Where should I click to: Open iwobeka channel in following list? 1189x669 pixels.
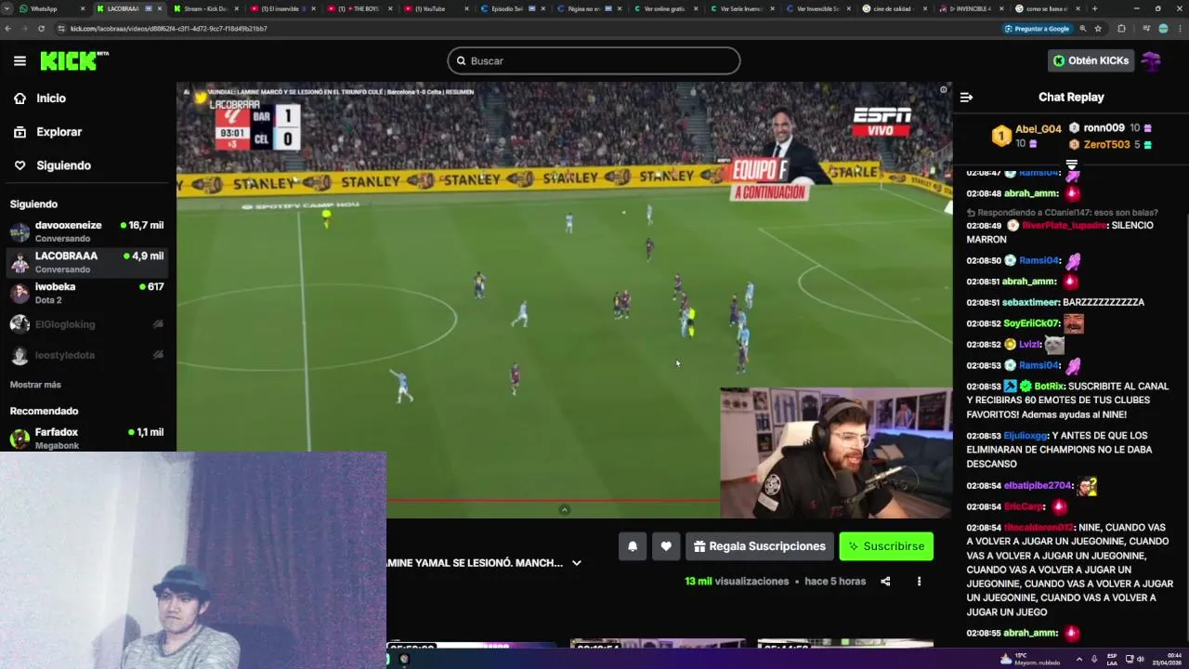[86, 293]
